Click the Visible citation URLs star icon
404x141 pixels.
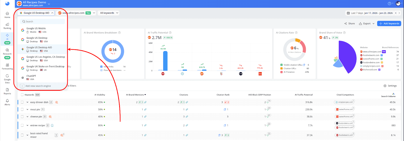point(304,65)
